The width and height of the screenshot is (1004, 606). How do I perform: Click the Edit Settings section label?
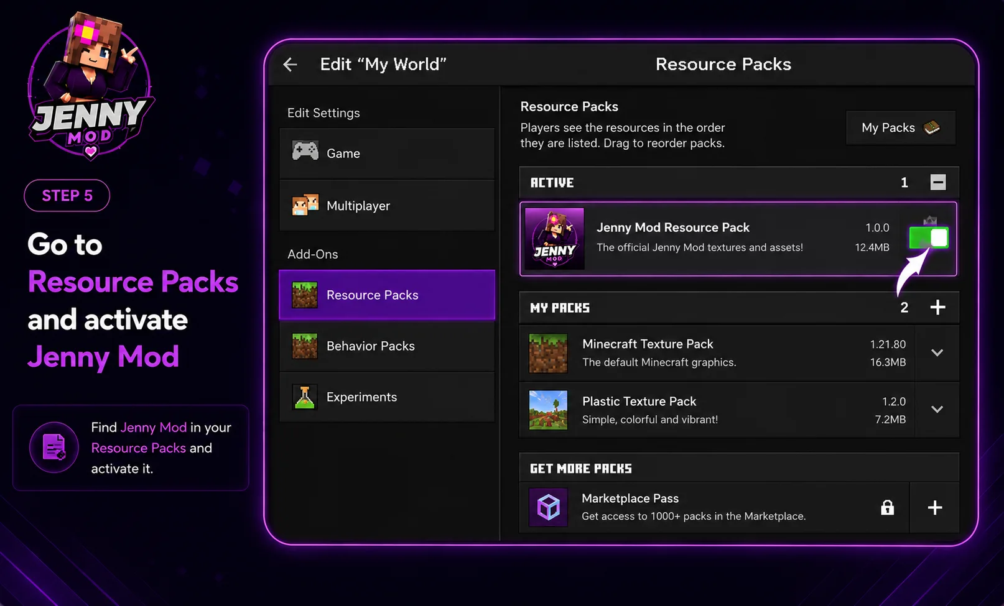pyautogui.click(x=323, y=113)
